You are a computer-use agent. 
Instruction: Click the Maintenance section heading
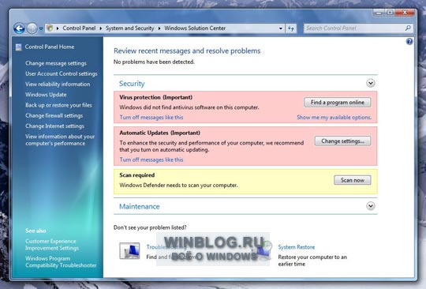(140, 206)
